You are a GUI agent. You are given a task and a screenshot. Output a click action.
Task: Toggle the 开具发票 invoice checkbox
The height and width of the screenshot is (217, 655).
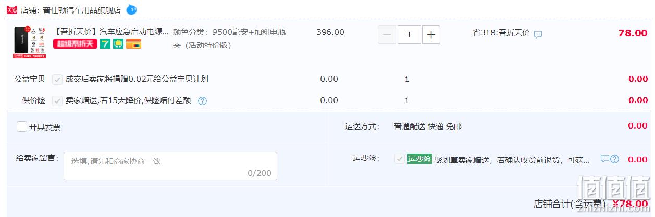(22, 126)
